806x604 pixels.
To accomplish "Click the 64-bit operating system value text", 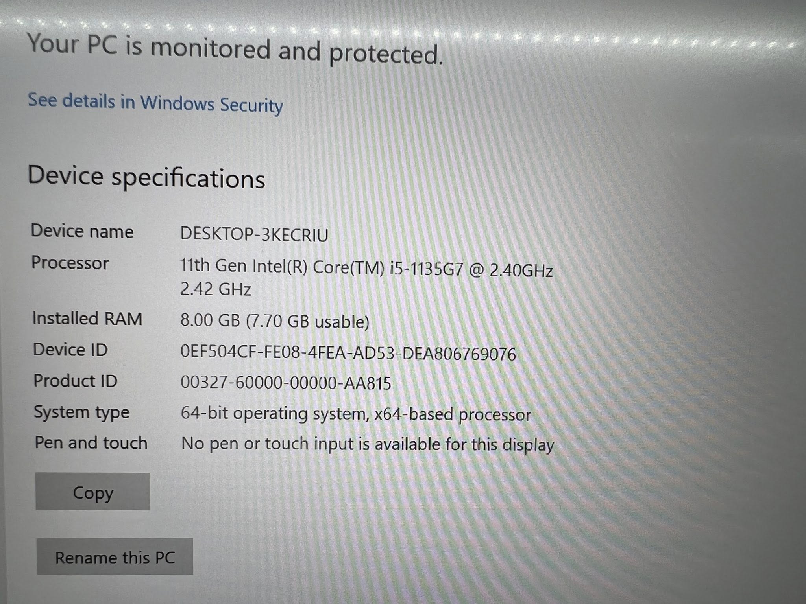I will (x=356, y=414).
